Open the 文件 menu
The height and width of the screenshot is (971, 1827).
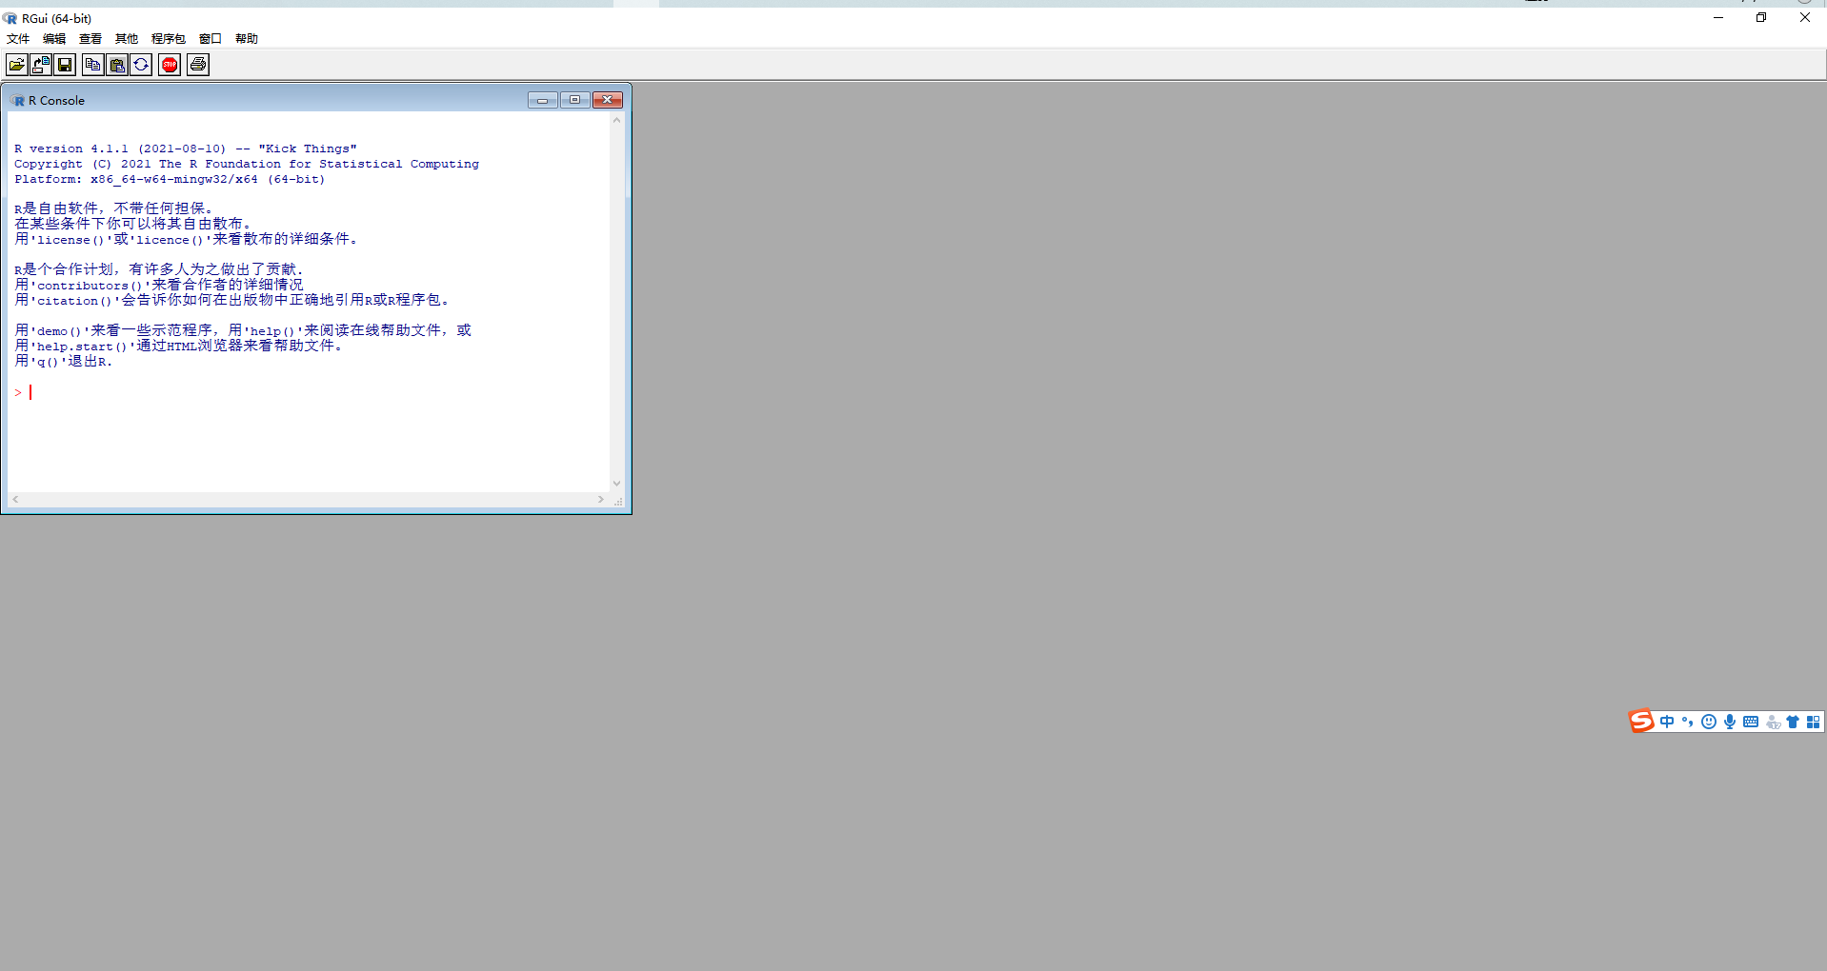(18, 39)
